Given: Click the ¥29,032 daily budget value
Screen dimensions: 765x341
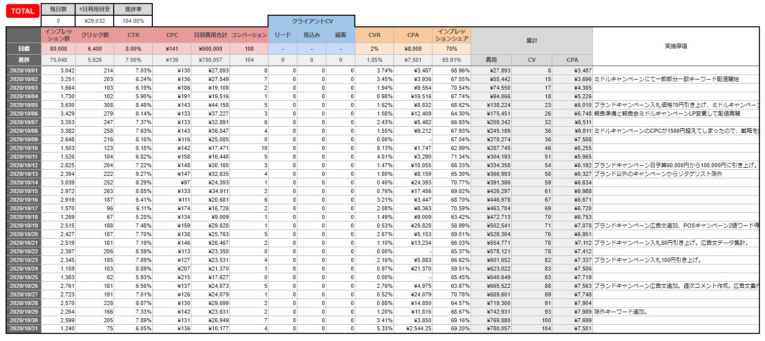Looking at the screenshot, I should tap(94, 21).
